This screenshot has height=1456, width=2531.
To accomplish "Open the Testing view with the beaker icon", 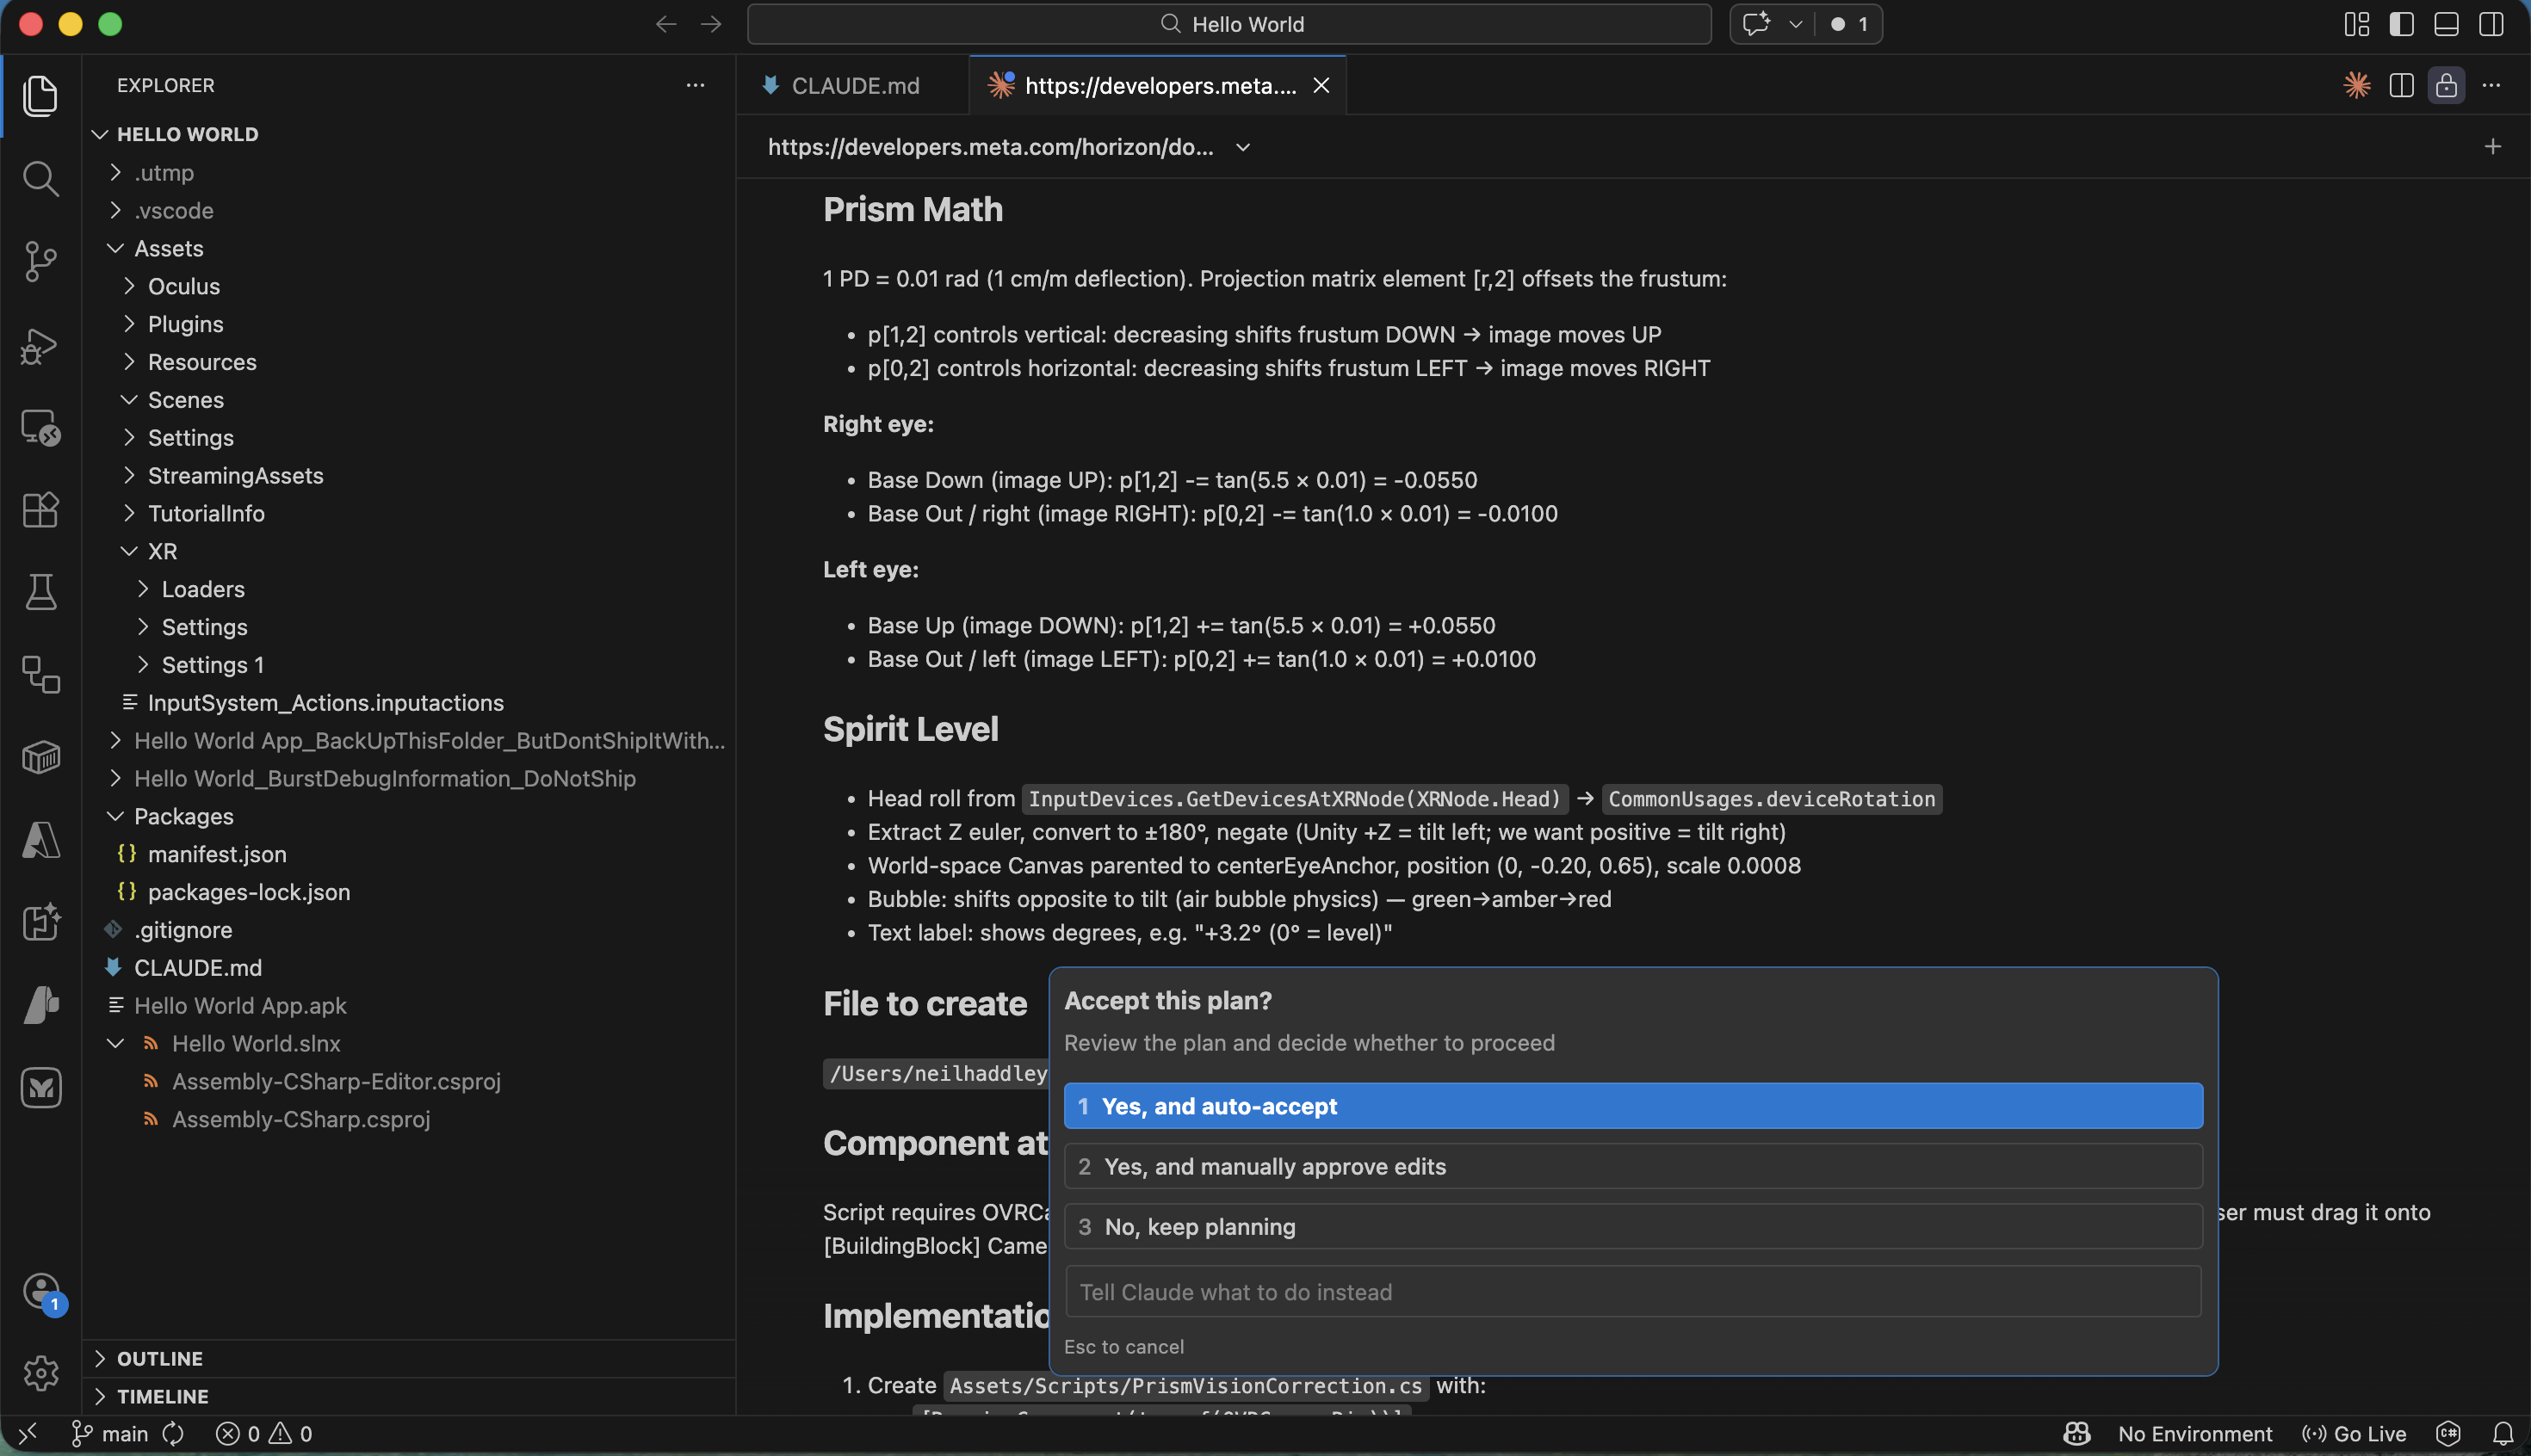I will (41, 591).
